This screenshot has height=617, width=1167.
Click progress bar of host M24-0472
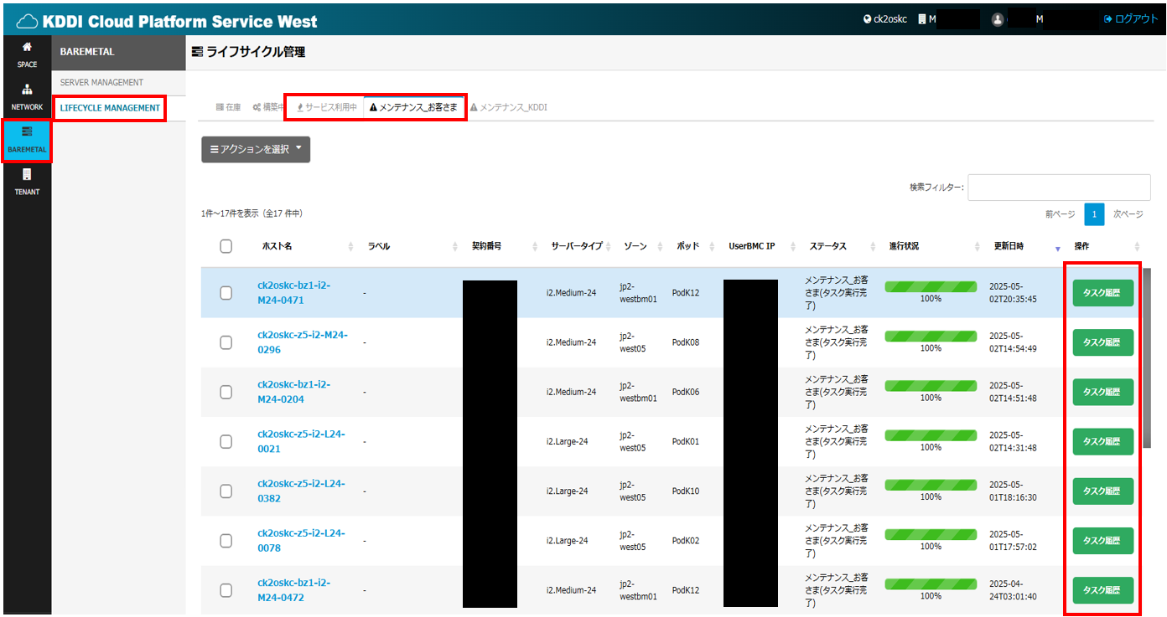tap(931, 584)
